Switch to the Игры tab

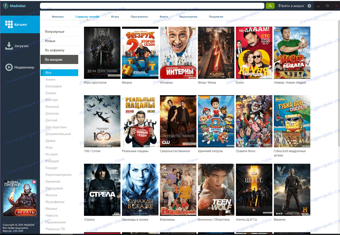click(115, 17)
